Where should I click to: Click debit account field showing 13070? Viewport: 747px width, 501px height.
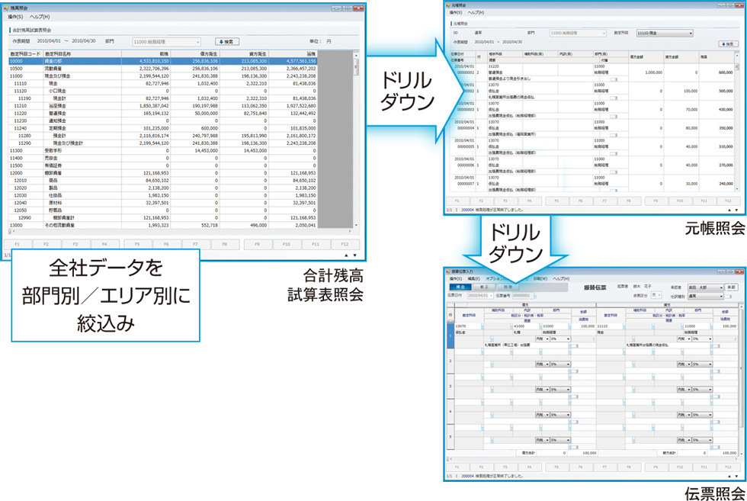[469, 326]
